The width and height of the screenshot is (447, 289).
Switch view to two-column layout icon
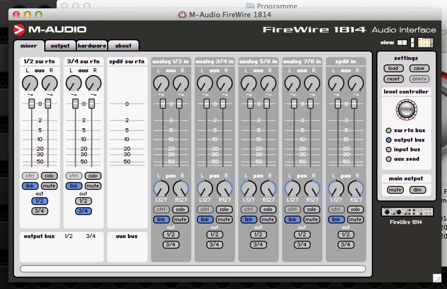pos(402,43)
